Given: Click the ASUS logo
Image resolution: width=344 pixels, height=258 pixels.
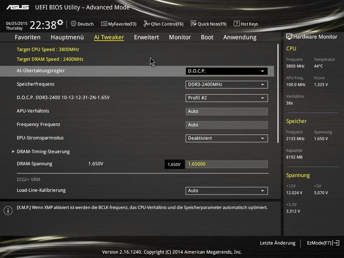Looking at the screenshot, I should point(18,7).
